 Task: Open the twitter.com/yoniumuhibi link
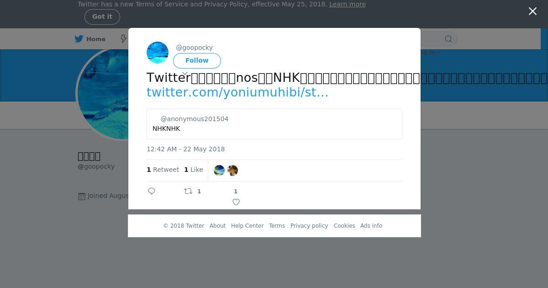237,92
